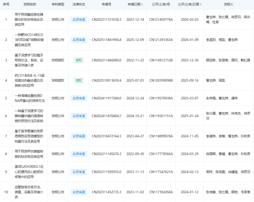Click the green 授权 badge on row 3
254x202 pixels.
(79, 60)
